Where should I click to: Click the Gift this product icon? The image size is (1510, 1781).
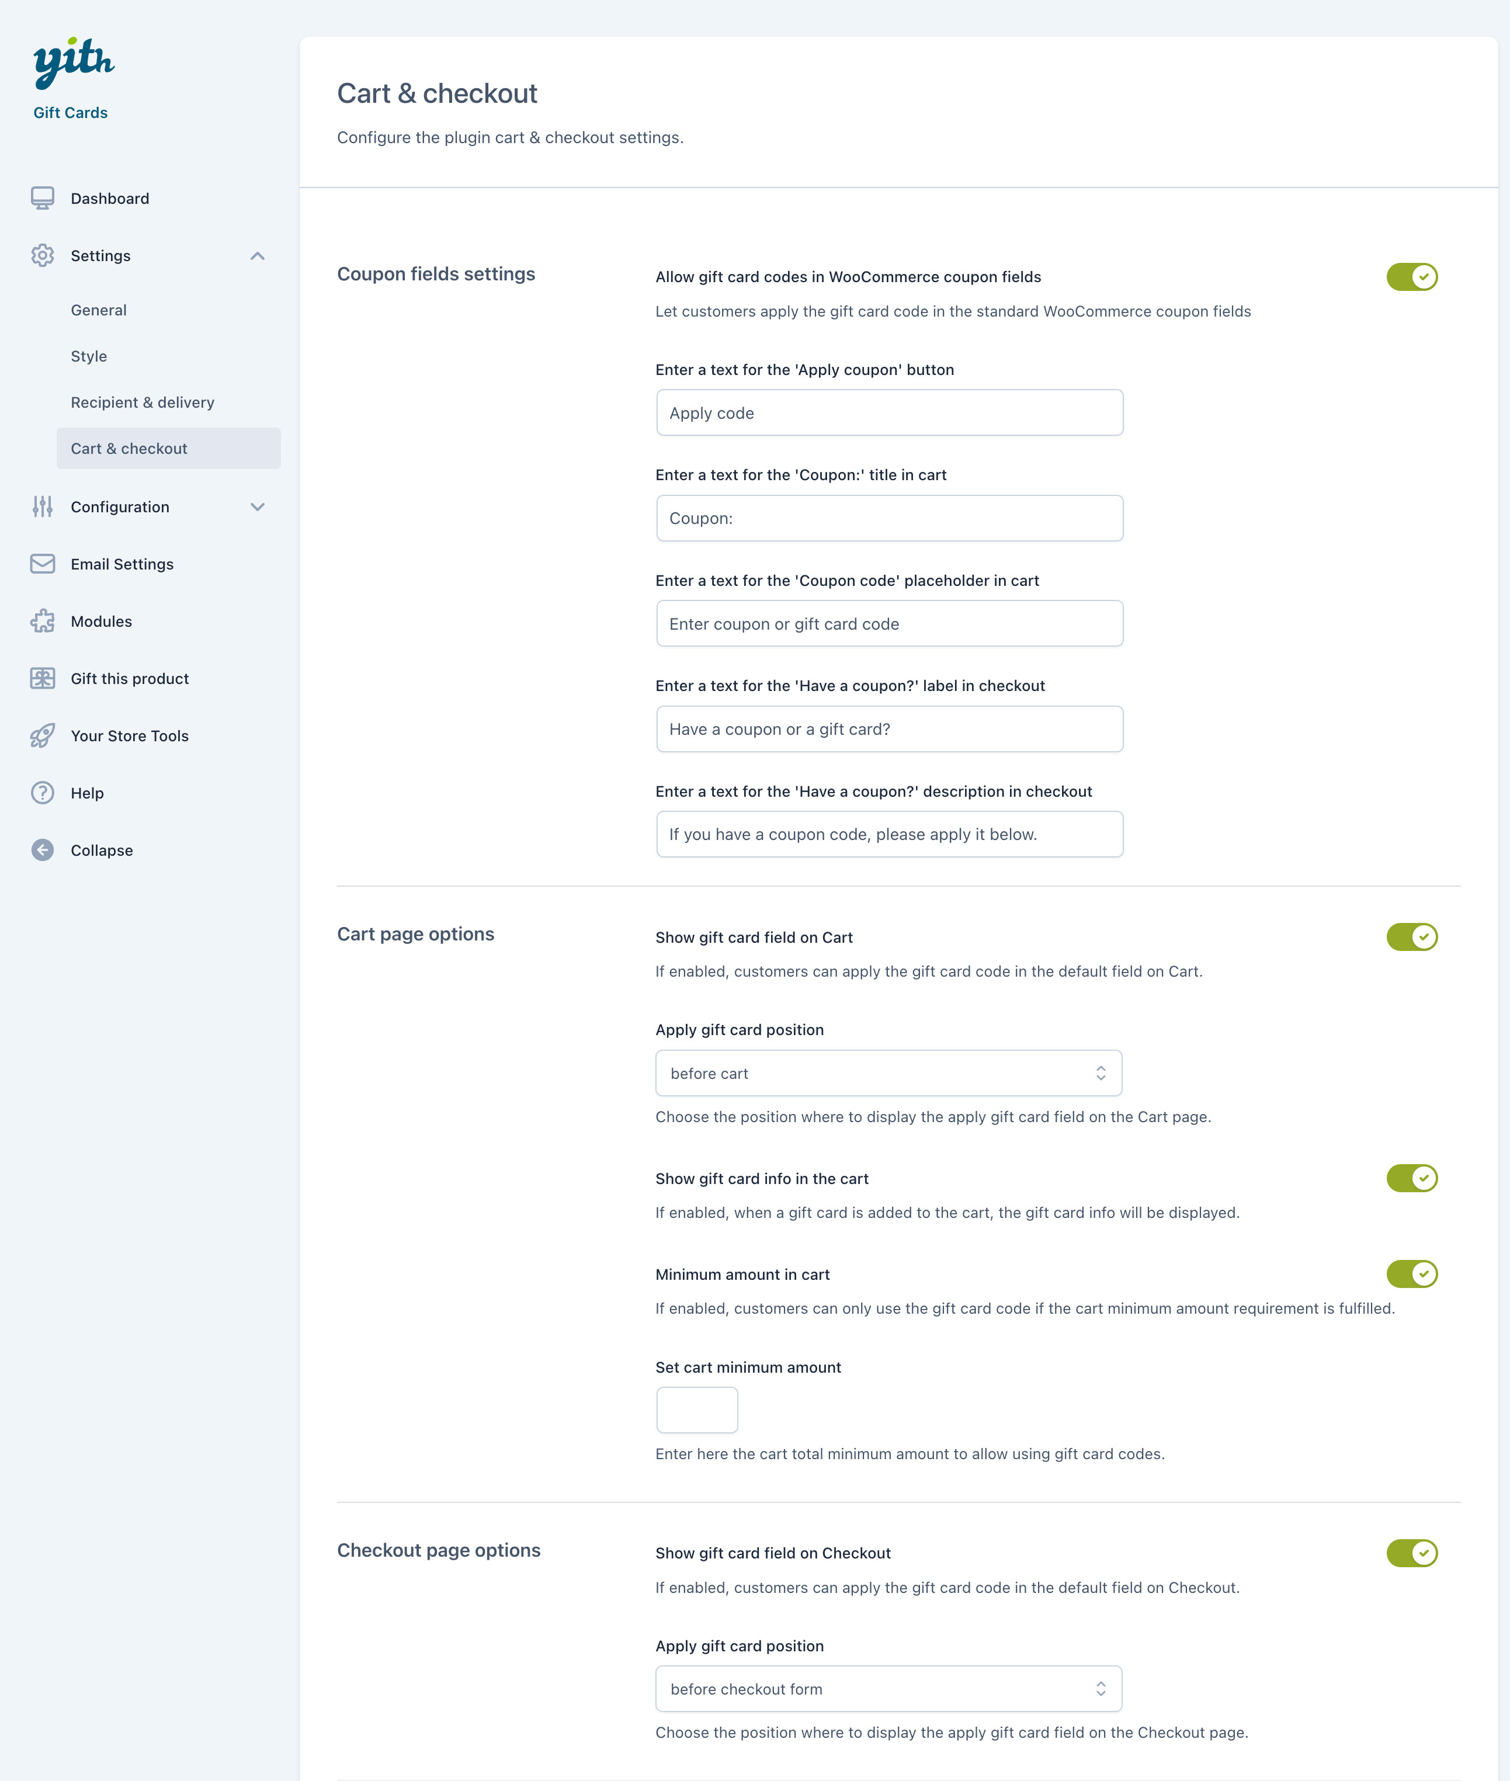pos(42,679)
